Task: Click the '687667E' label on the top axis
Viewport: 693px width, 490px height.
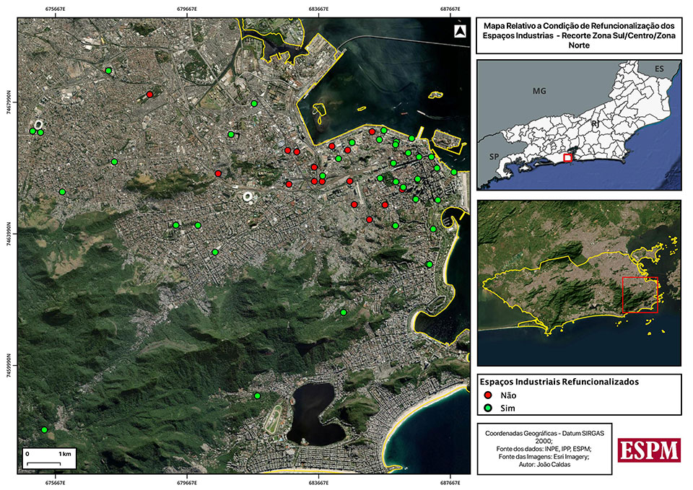Action: pyautogui.click(x=450, y=10)
